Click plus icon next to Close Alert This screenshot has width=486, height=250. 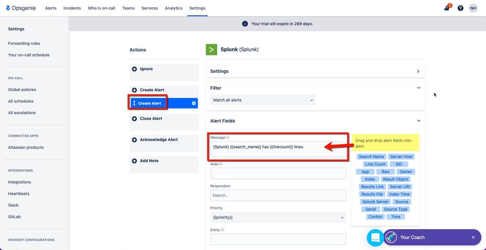pyautogui.click(x=134, y=119)
